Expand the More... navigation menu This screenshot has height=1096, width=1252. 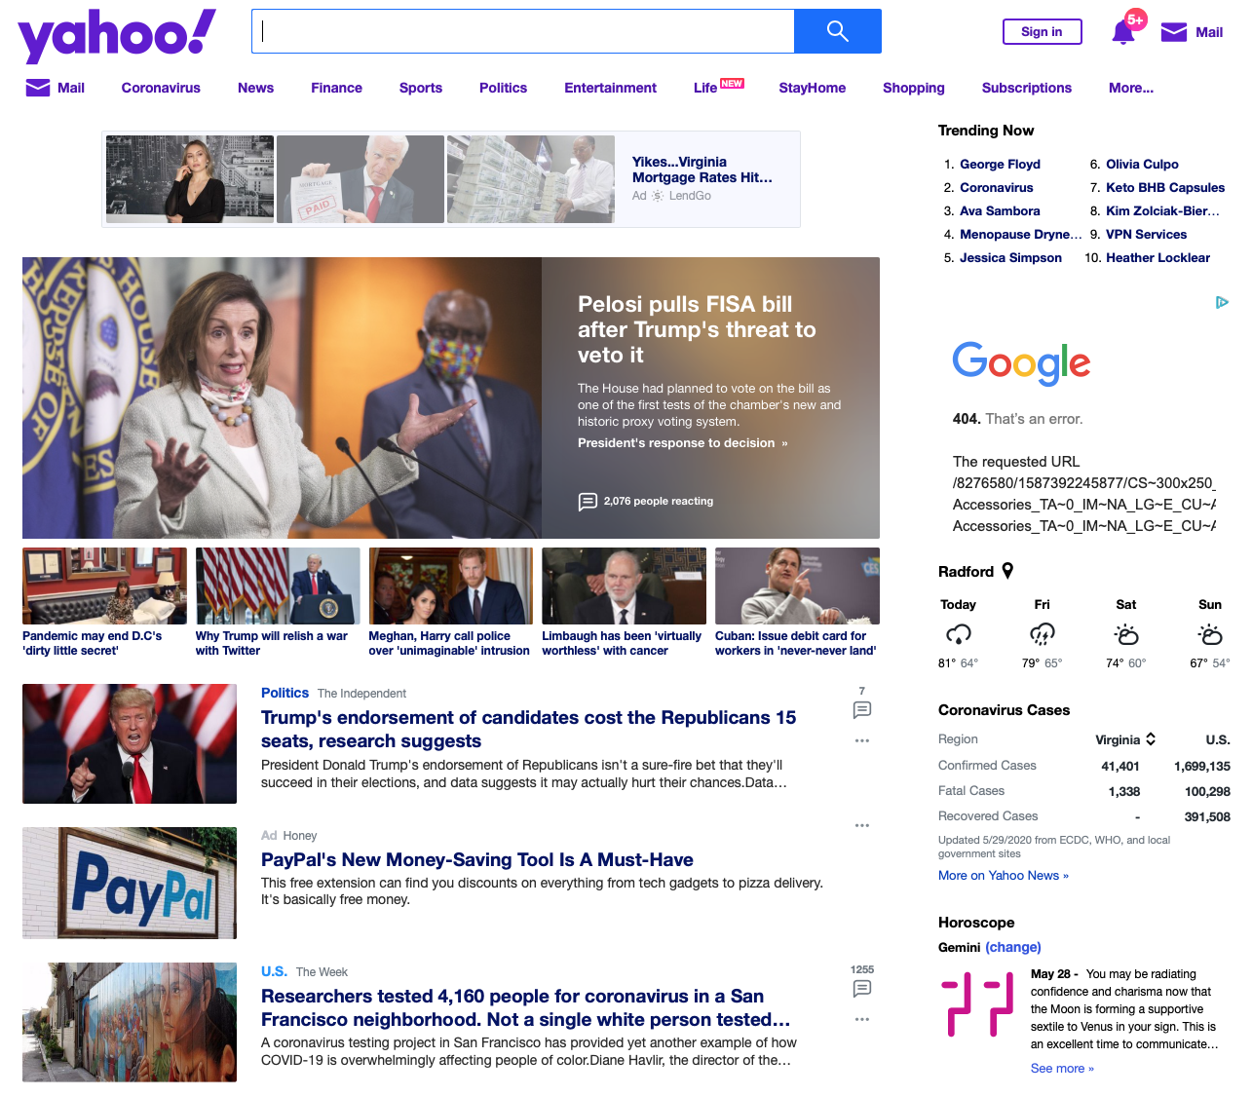click(x=1130, y=88)
